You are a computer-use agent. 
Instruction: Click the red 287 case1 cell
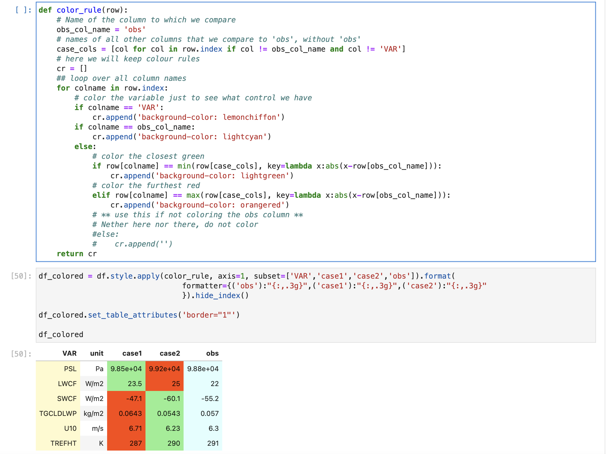tap(126, 443)
